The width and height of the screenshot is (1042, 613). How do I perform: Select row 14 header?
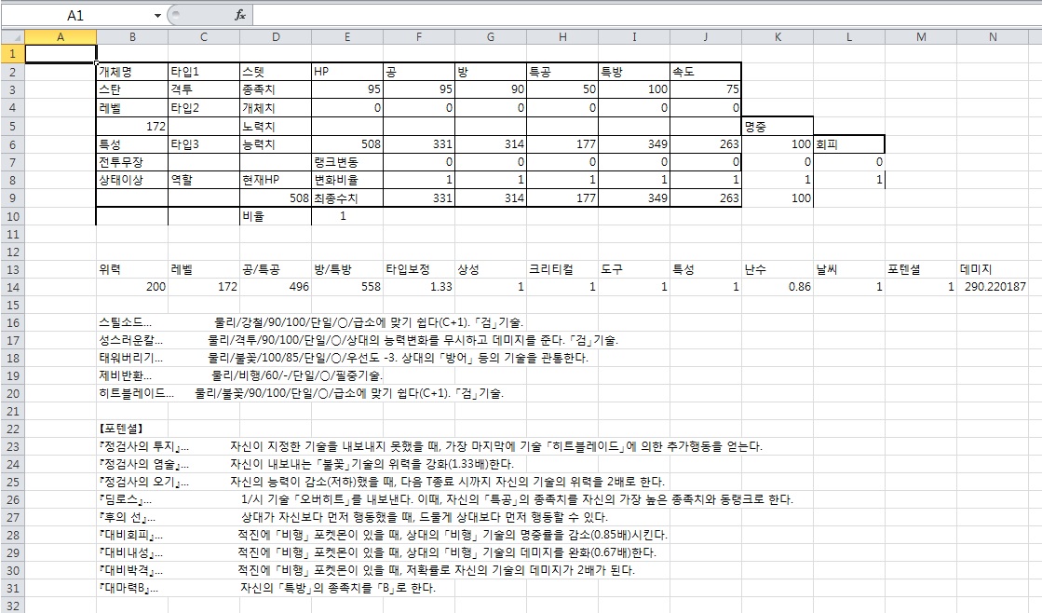(x=12, y=287)
